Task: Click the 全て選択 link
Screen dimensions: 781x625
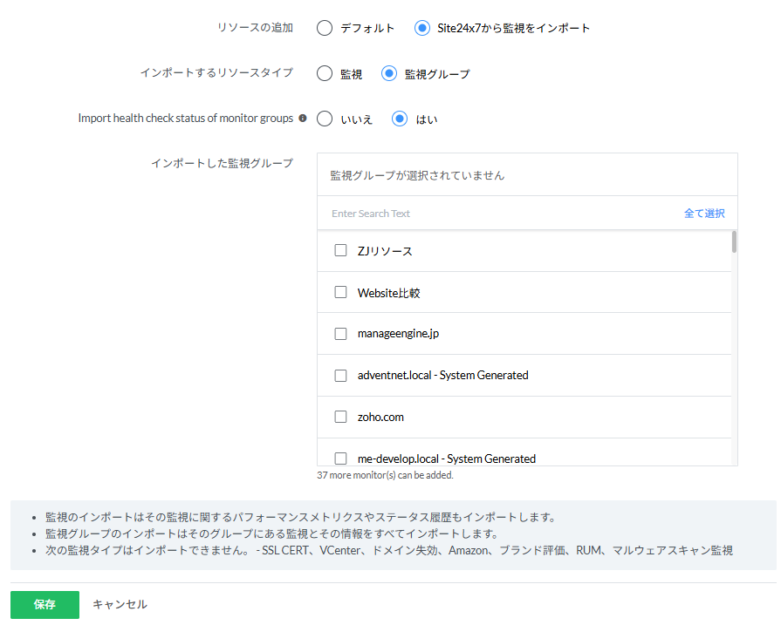Action: [x=704, y=214]
